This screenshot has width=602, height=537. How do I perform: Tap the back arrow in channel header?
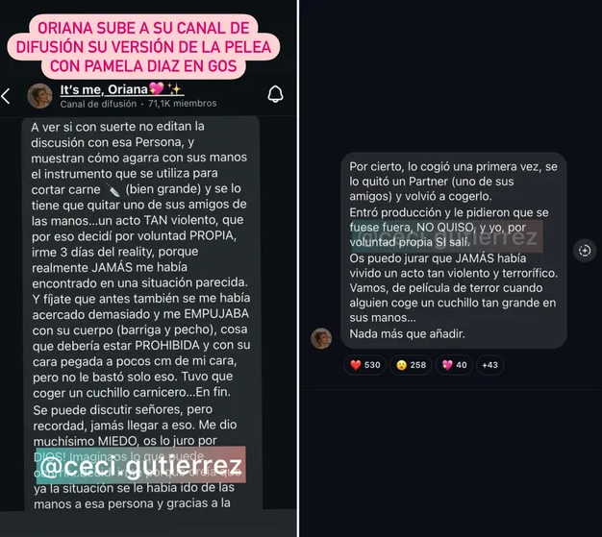pyautogui.click(x=6, y=96)
